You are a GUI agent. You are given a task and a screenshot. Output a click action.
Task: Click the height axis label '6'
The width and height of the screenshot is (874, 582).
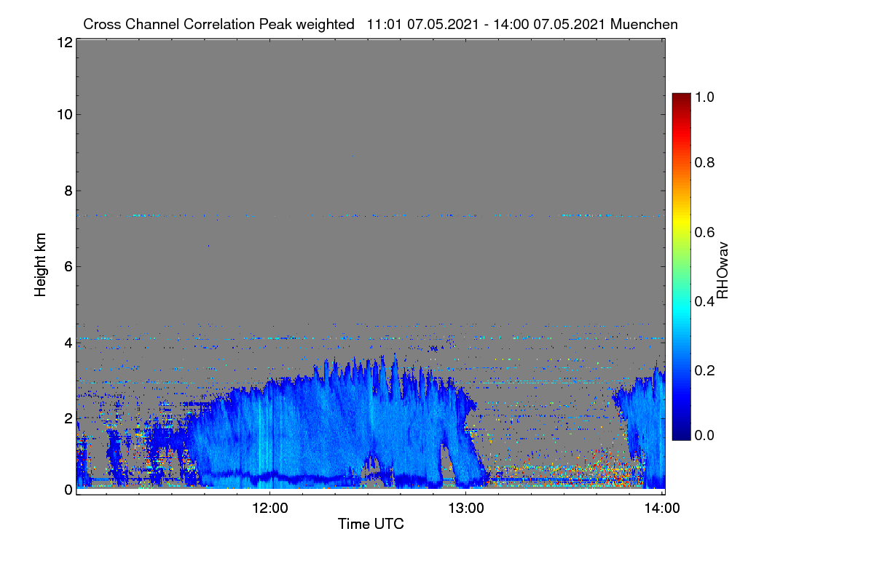pos(67,266)
